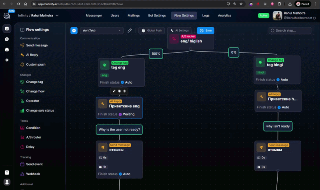
Task: Open the Analytics tab
Action: (x=224, y=16)
